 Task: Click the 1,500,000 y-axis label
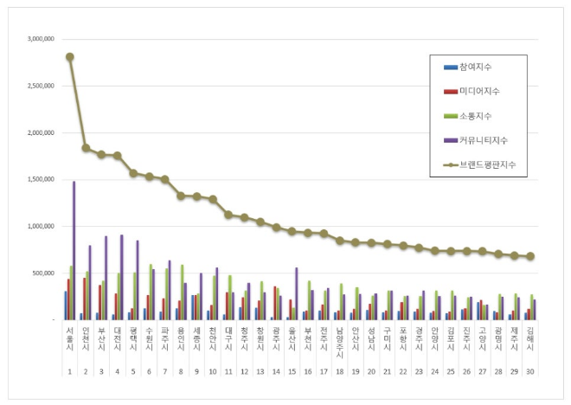click(x=41, y=180)
